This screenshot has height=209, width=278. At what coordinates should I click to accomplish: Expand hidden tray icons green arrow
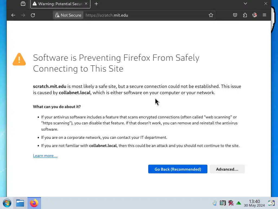239,203
